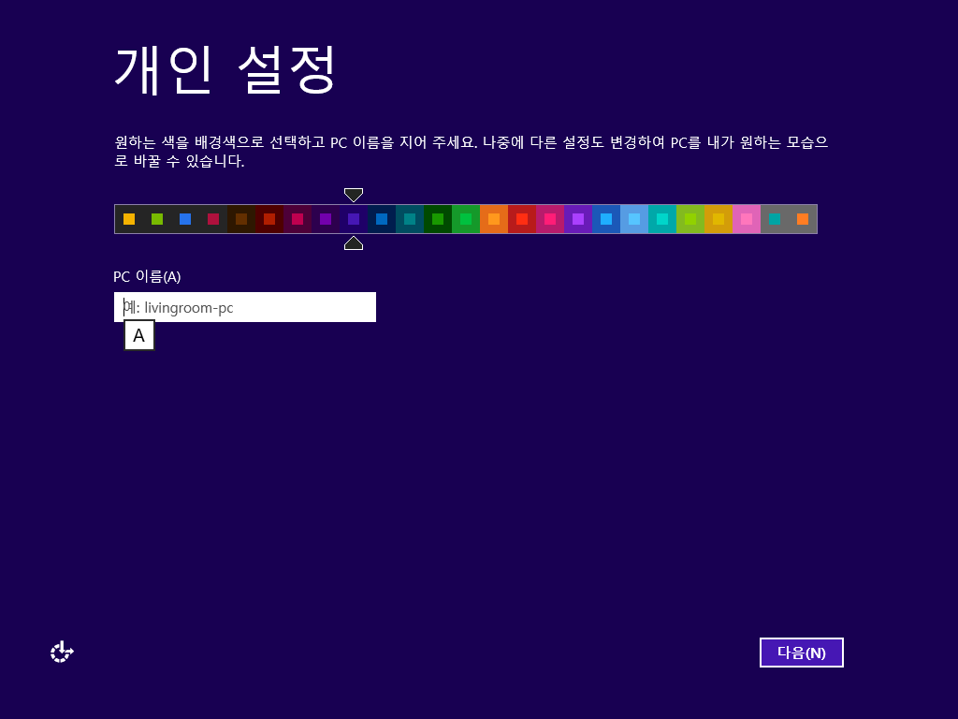Click bottom arrow marker below color strip
Viewport: 958px width, 719px height.
pyautogui.click(x=354, y=242)
